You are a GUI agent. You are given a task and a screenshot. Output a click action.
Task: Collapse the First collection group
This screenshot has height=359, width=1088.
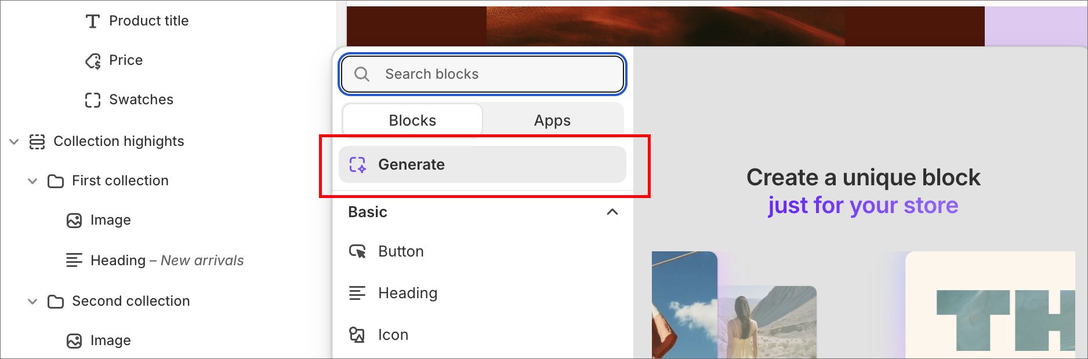(x=33, y=181)
